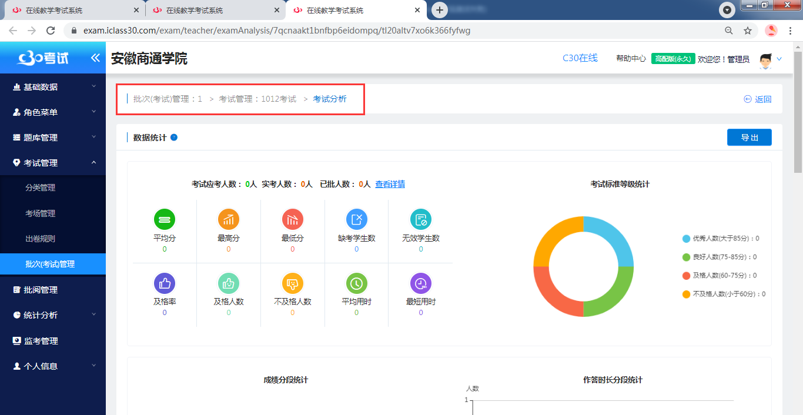
Task: Click the 导出 export button
Action: click(x=749, y=137)
